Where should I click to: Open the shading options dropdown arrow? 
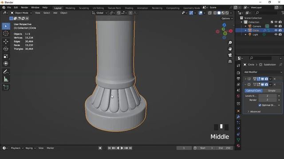pos(231,13)
